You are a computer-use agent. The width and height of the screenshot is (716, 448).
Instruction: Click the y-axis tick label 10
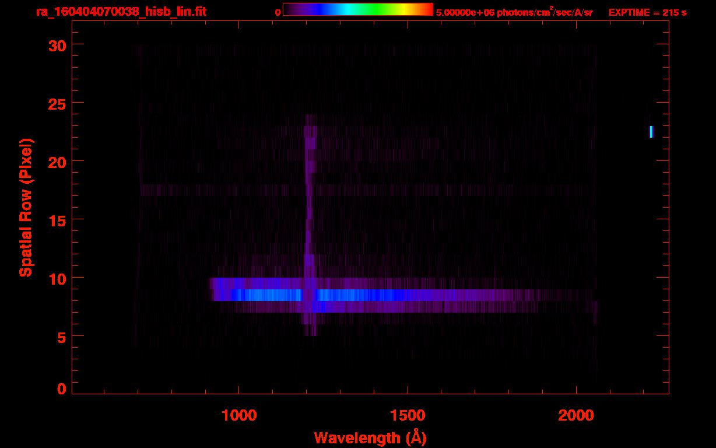57,278
